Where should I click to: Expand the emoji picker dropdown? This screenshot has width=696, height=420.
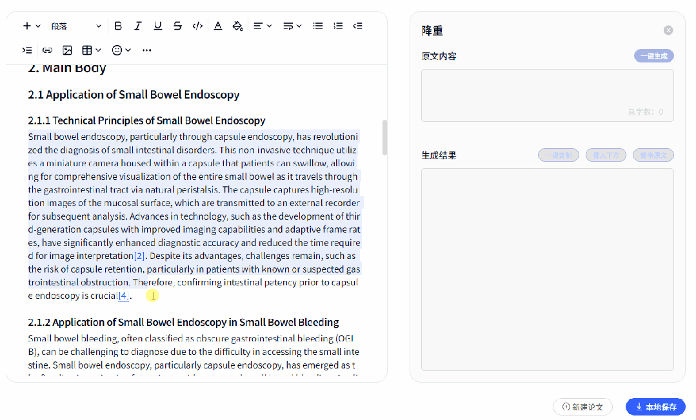121,50
